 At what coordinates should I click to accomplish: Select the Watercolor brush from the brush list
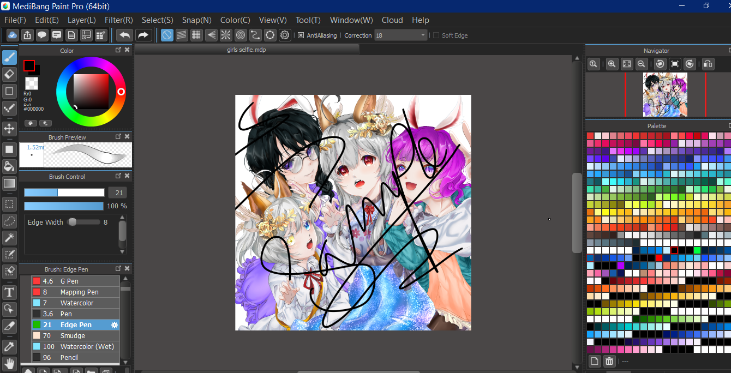tap(76, 303)
